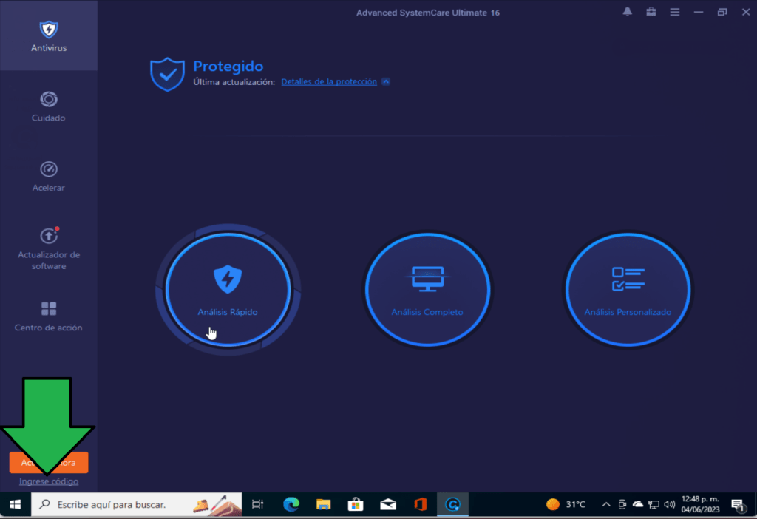Start the Análisis Rápido scan

228,290
